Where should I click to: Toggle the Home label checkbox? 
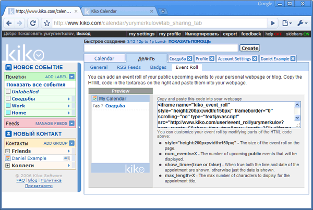click(8, 113)
